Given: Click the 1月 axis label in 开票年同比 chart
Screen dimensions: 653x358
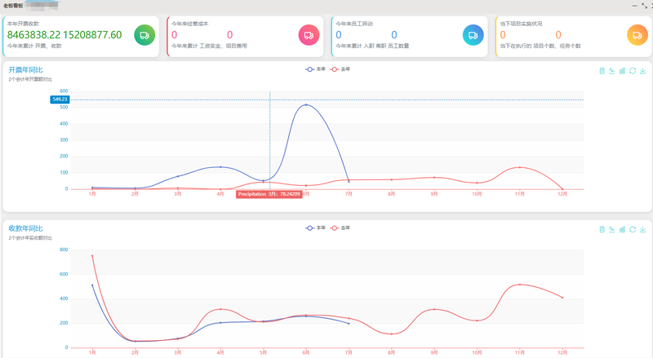Looking at the screenshot, I should click(x=92, y=194).
